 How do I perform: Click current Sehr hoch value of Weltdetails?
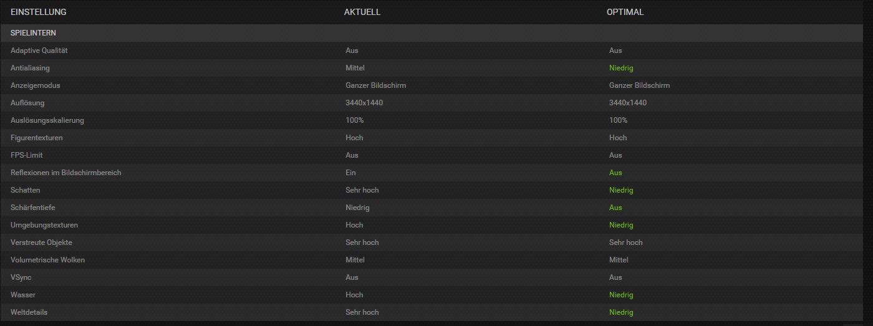pos(362,312)
